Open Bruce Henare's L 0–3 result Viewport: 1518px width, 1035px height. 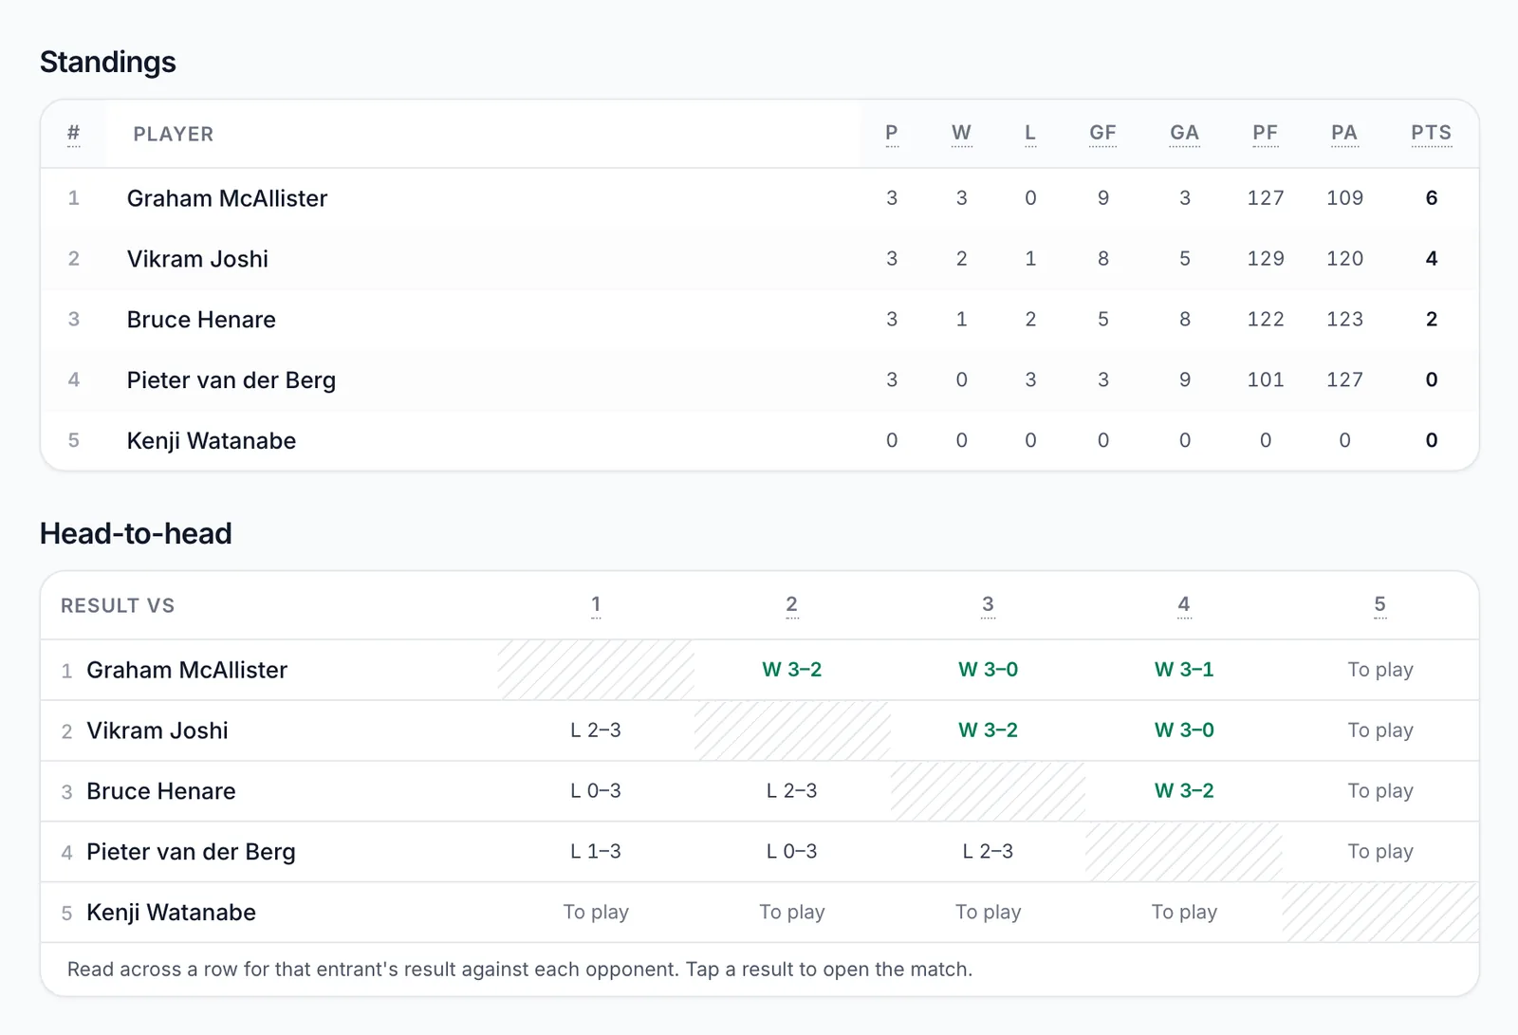click(596, 791)
